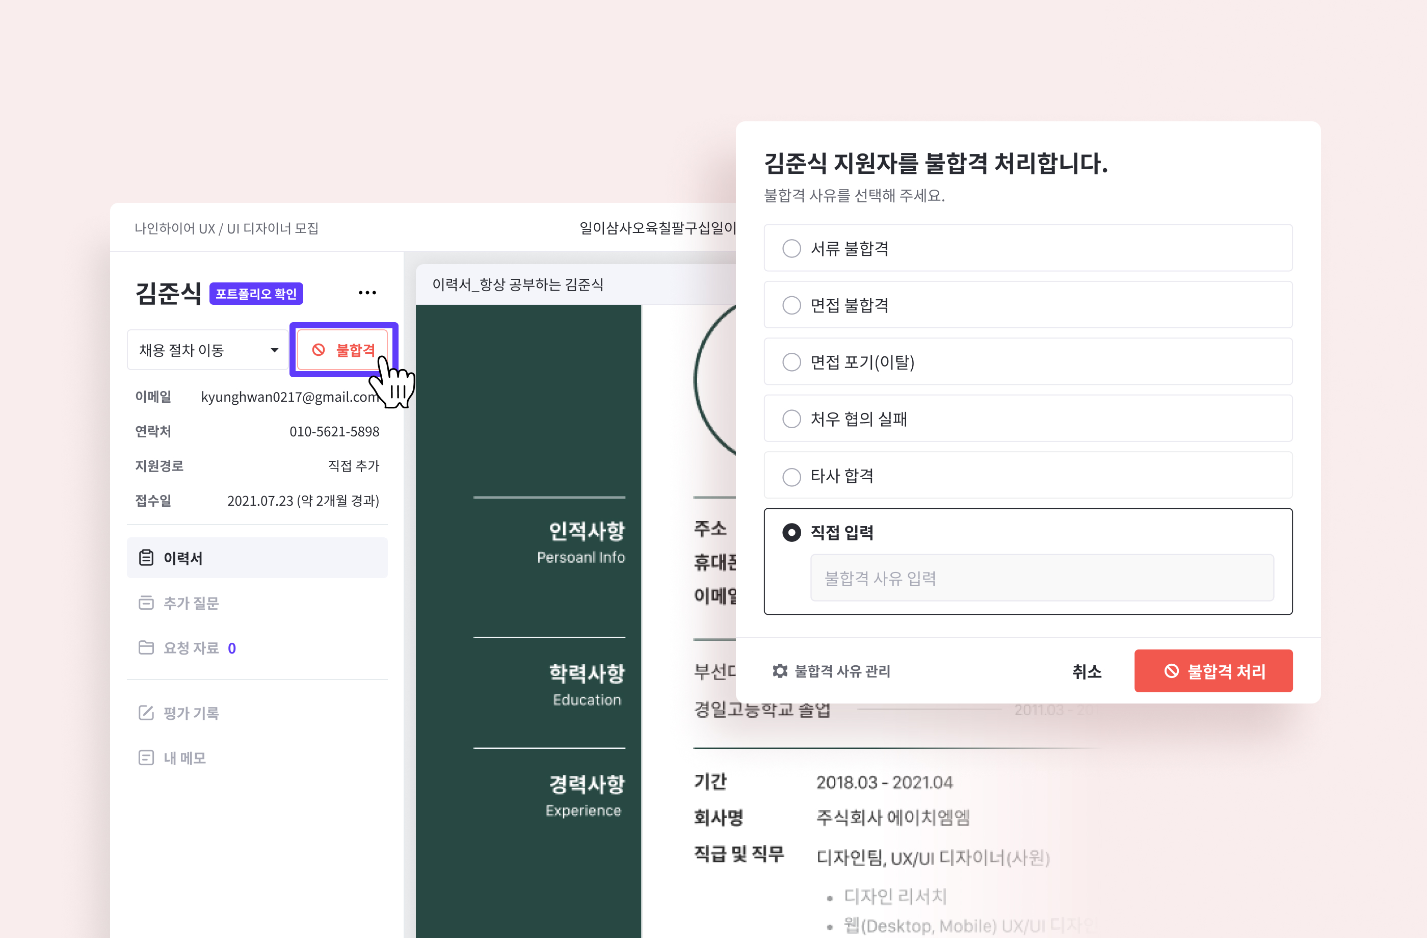Click the 주식회사 에이치엠엠 company name
This screenshot has height=938, width=1427.
click(x=893, y=818)
